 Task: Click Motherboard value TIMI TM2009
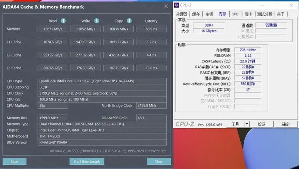pyautogui.click(x=102, y=136)
